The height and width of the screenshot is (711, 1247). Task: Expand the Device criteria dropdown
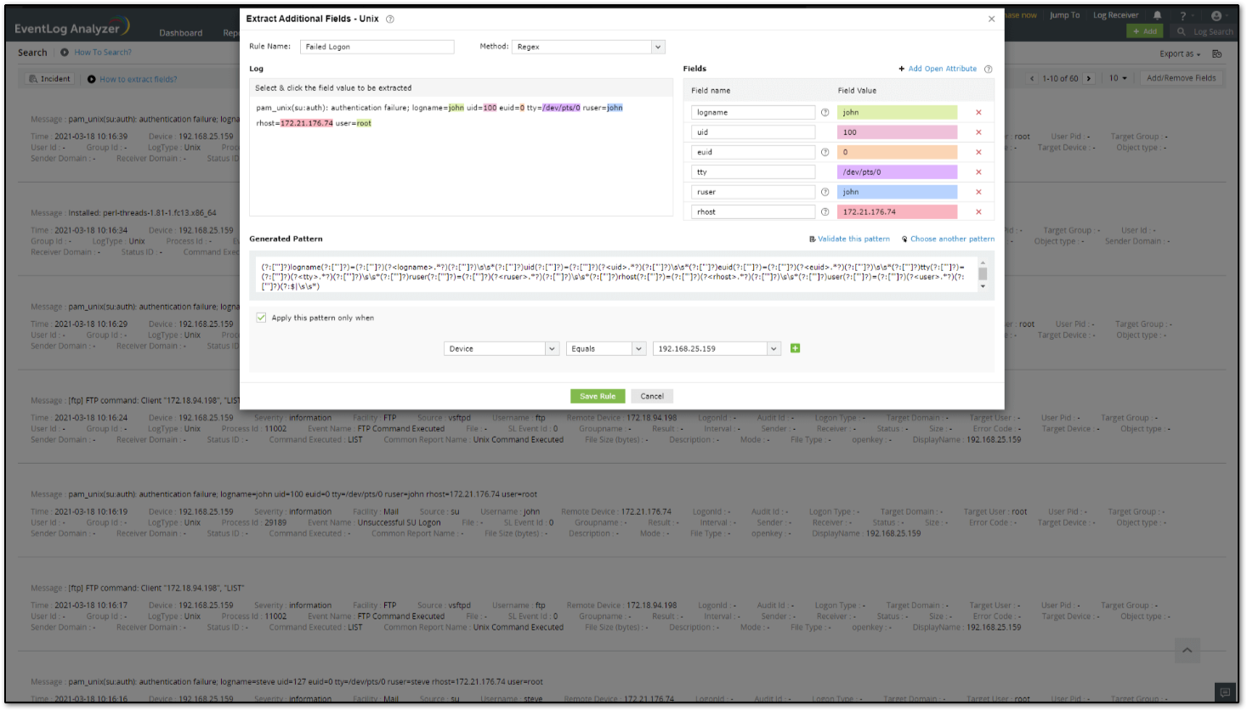pyautogui.click(x=552, y=349)
